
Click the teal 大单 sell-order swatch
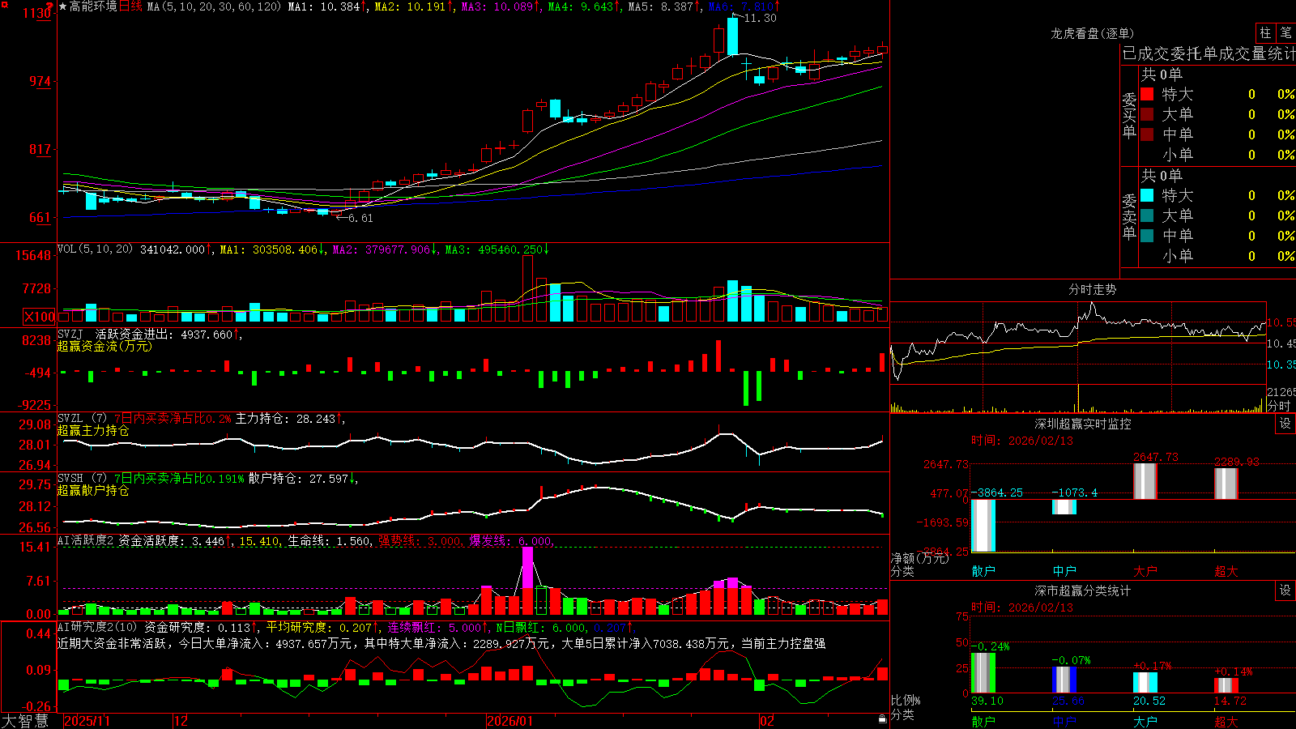tap(1147, 215)
